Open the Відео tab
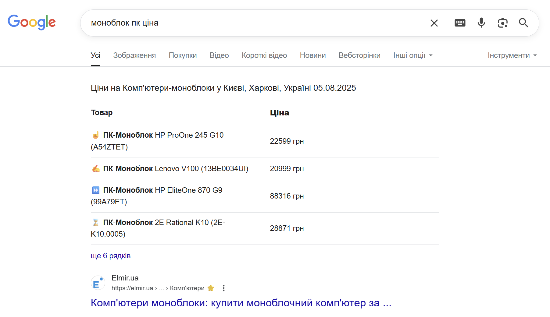The height and width of the screenshot is (317, 550). click(219, 55)
